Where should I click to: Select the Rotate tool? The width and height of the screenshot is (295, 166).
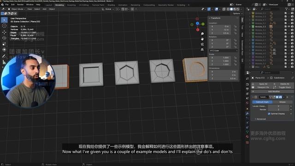(4, 38)
